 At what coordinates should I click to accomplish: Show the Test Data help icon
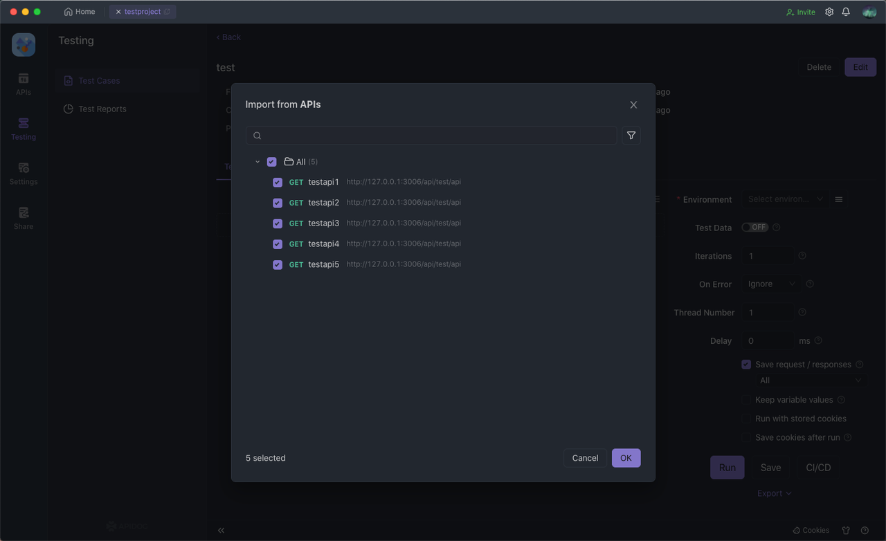tap(777, 228)
